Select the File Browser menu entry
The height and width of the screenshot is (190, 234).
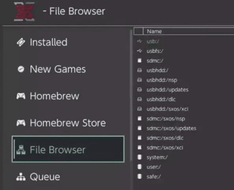(x=68, y=149)
